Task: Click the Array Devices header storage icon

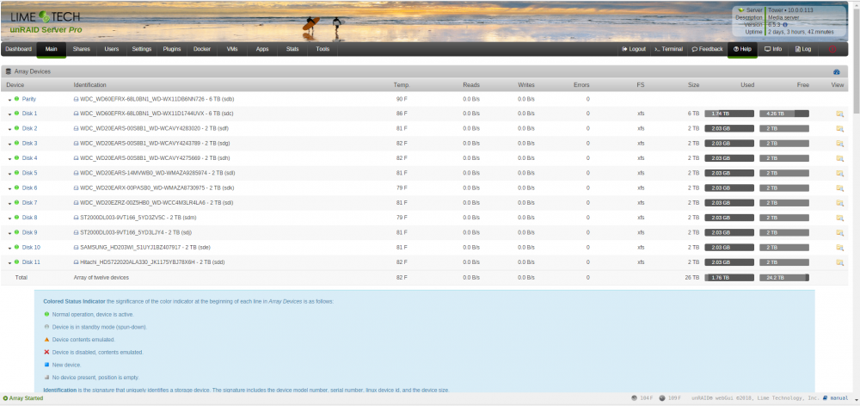Action: pyautogui.click(x=9, y=71)
